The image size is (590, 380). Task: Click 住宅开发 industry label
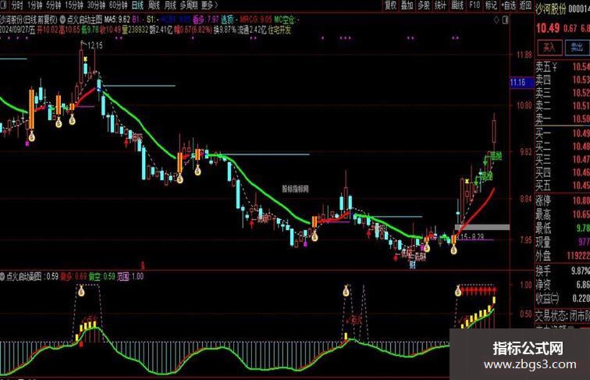pos(280,31)
